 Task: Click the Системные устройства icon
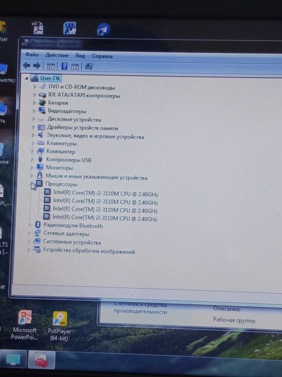pyautogui.click(x=37, y=241)
